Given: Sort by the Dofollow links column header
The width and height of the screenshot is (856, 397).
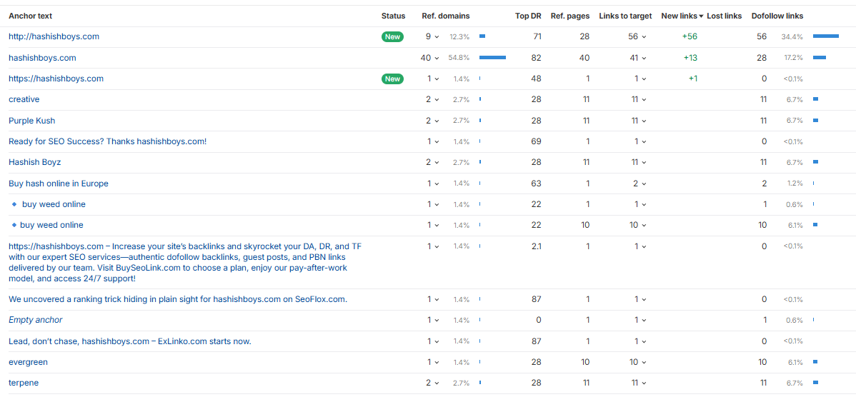Looking at the screenshot, I should [x=777, y=16].
